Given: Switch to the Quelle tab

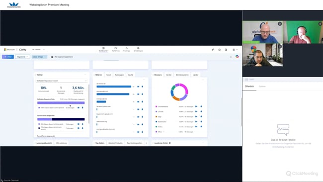Looking at the screenshot, I should [x=131, y=75].
